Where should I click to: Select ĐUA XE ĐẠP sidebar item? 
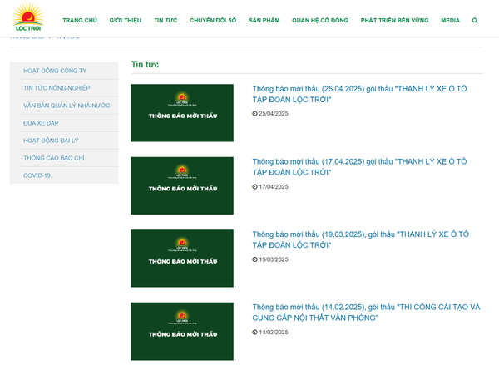42,123
